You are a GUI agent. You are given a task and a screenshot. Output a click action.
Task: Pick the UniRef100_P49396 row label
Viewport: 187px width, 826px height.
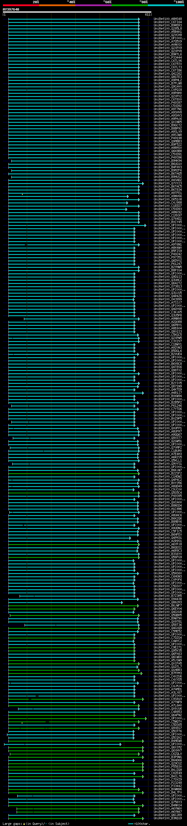(x=168, y=157)
